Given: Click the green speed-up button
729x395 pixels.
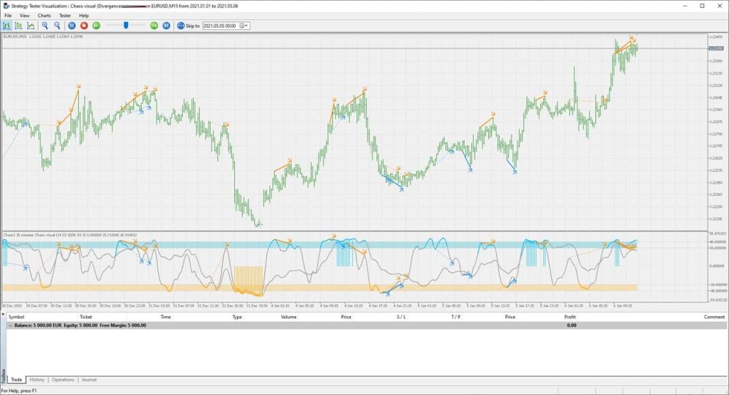Looking at the screenshot, I should (154, 26).
